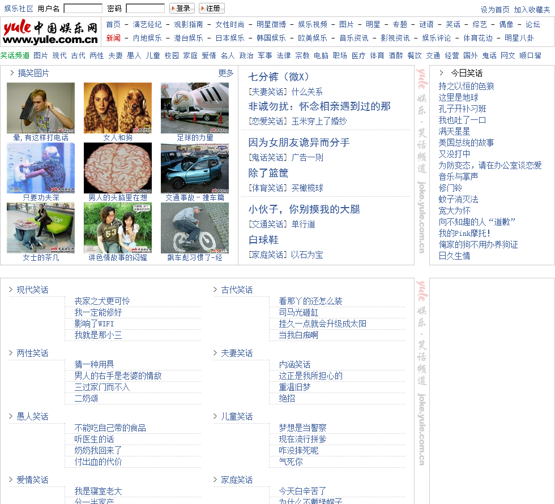555x504 pixels.
Task: Open the 明星八卦 nav item
Action: click(519, 38)
